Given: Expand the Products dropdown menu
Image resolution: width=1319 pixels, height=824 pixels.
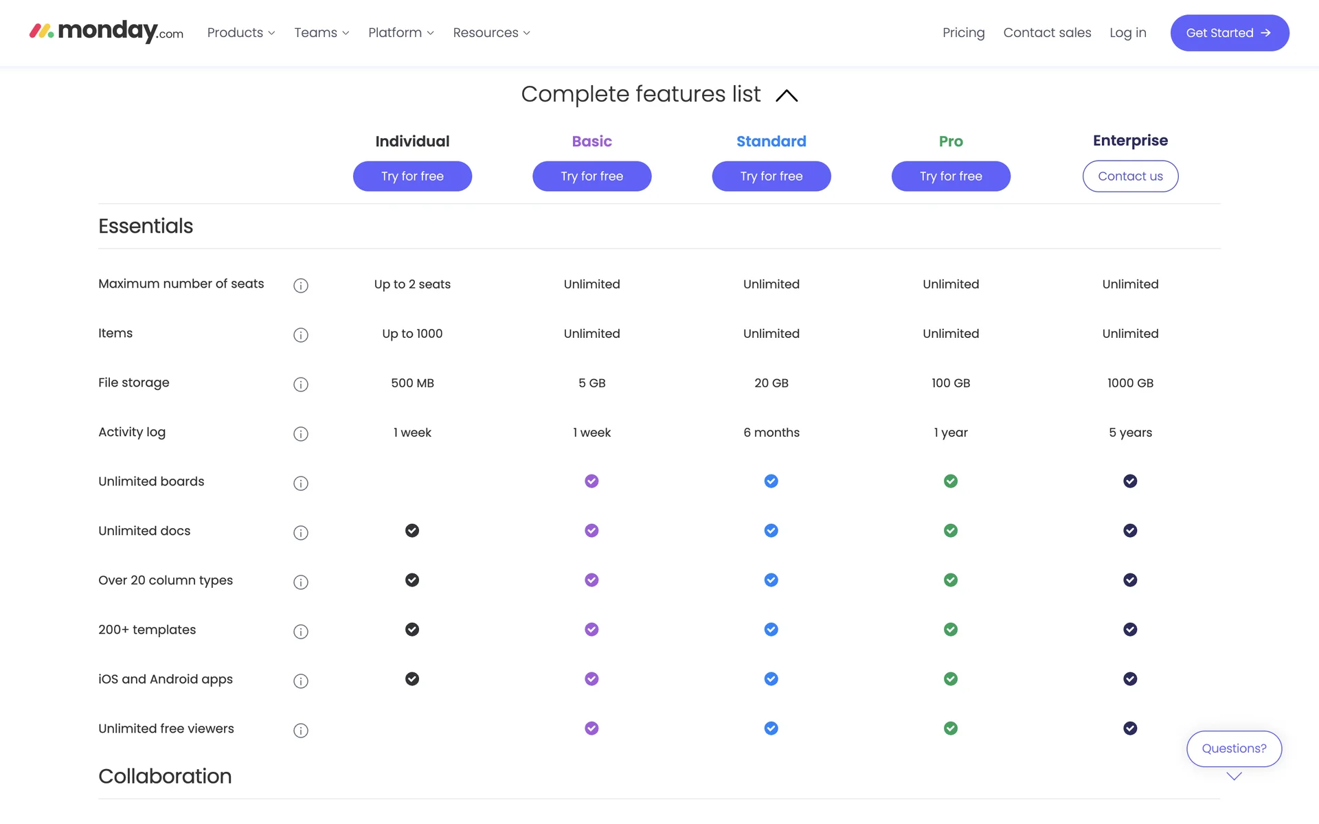Looking at the screenshot, I should (240, 33).
